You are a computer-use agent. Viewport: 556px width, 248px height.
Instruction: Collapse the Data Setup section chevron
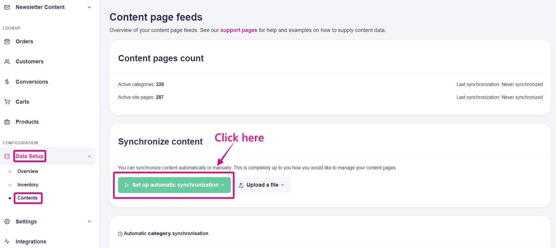(89, 156)
